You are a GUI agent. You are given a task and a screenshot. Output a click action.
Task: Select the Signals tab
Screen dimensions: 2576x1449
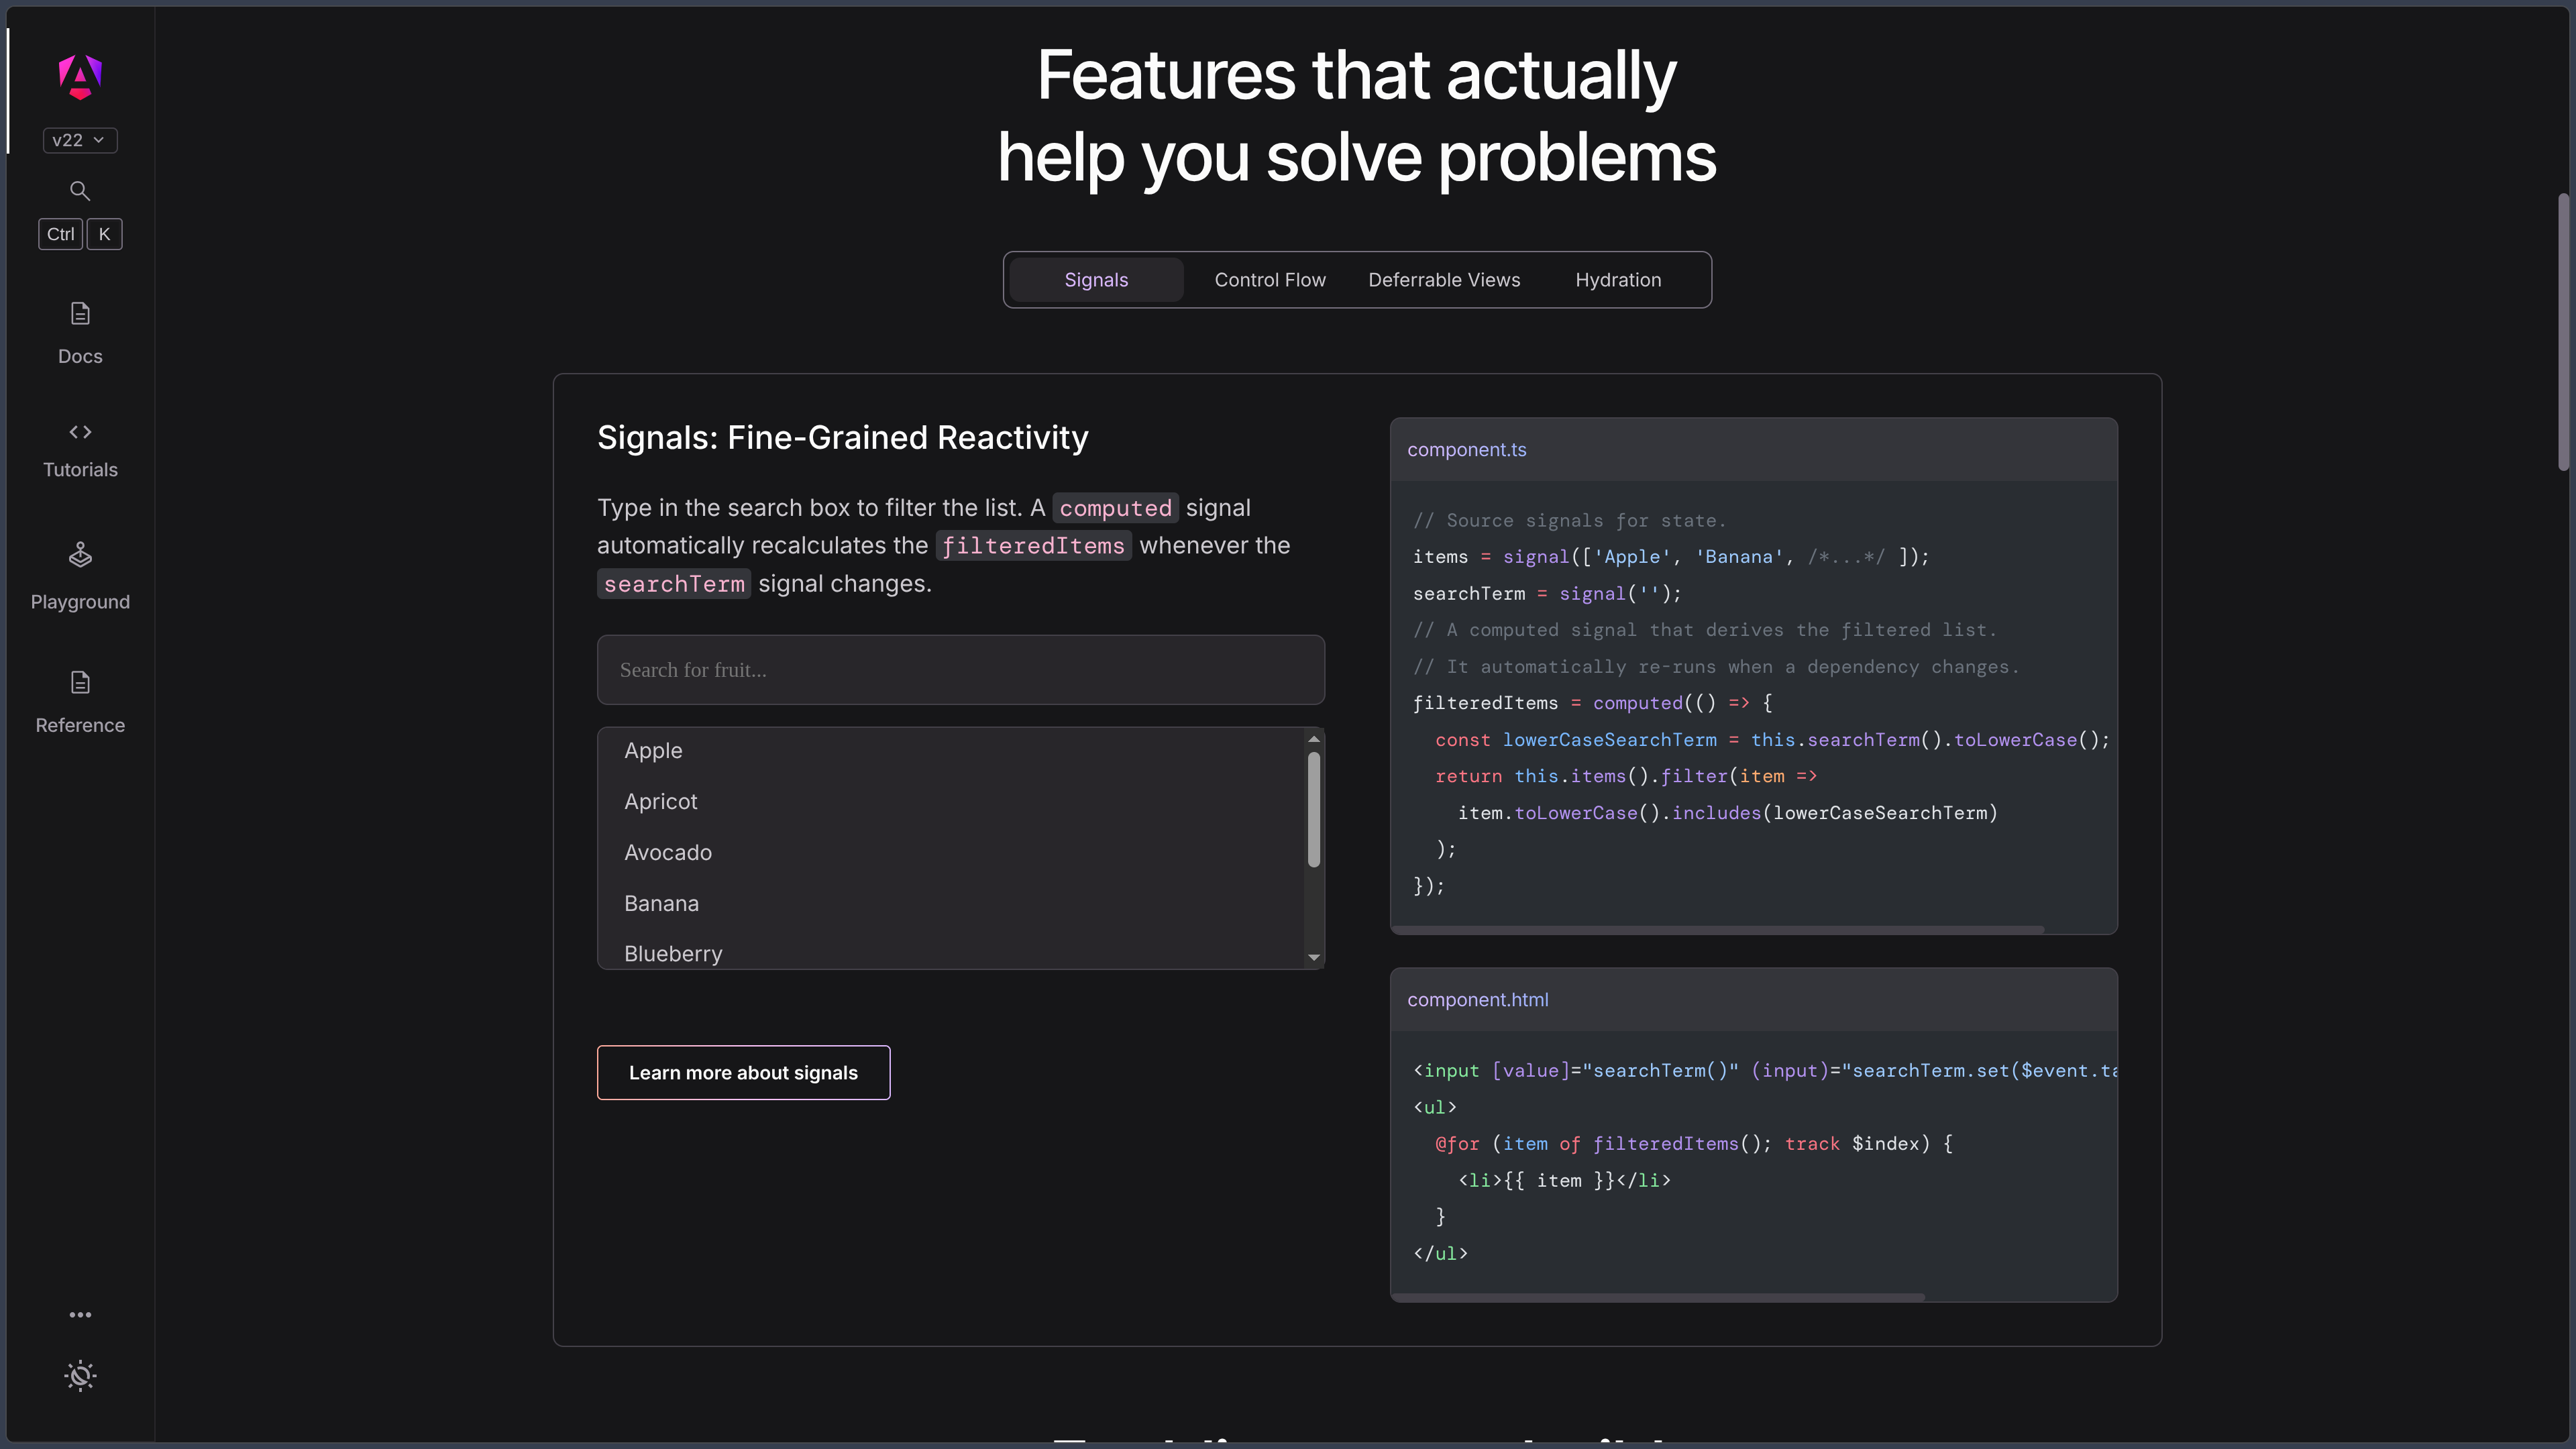tap(1096, 280)
